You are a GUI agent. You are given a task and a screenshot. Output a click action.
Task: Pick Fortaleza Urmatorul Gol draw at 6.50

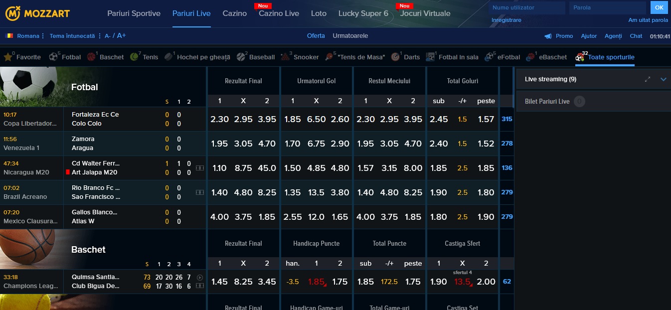317,119
